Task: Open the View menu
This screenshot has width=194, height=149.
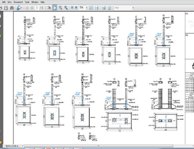Action: click(x=10, y=2)
